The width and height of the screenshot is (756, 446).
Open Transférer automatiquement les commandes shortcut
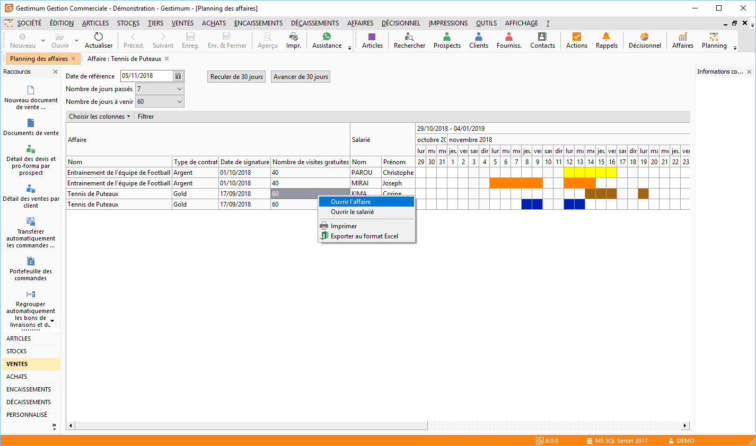click(31, 233)
